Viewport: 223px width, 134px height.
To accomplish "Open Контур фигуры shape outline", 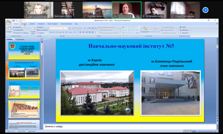I will (168, 30).
